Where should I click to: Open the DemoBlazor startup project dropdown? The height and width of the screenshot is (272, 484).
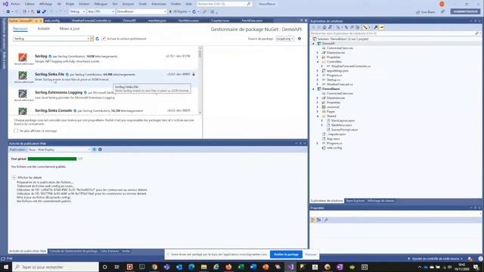pyautogui.click(x=141, y=12)
